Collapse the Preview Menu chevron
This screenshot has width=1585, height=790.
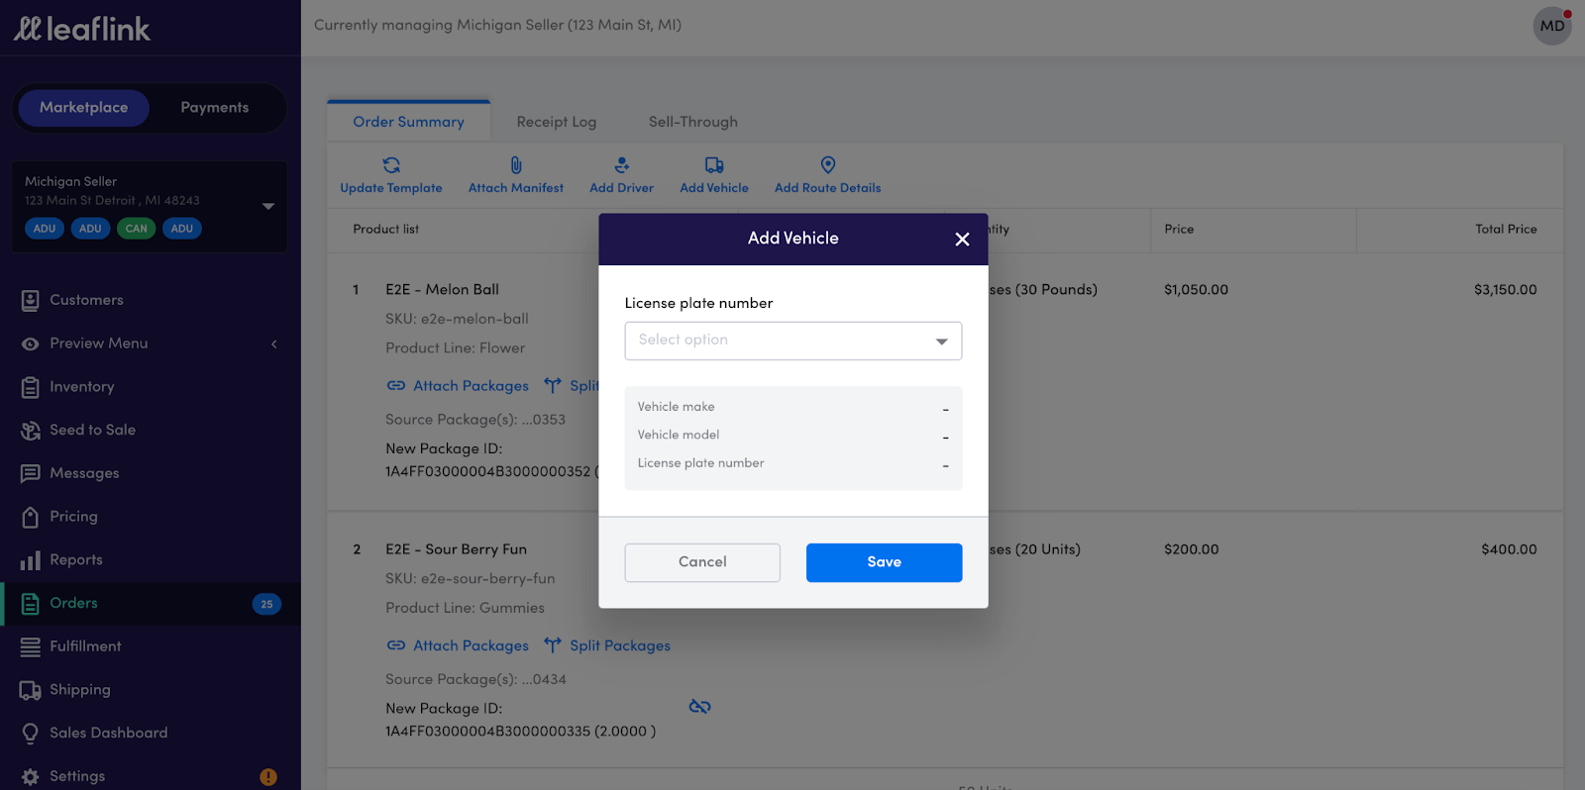pyautogui.click(x=274, y=344)
